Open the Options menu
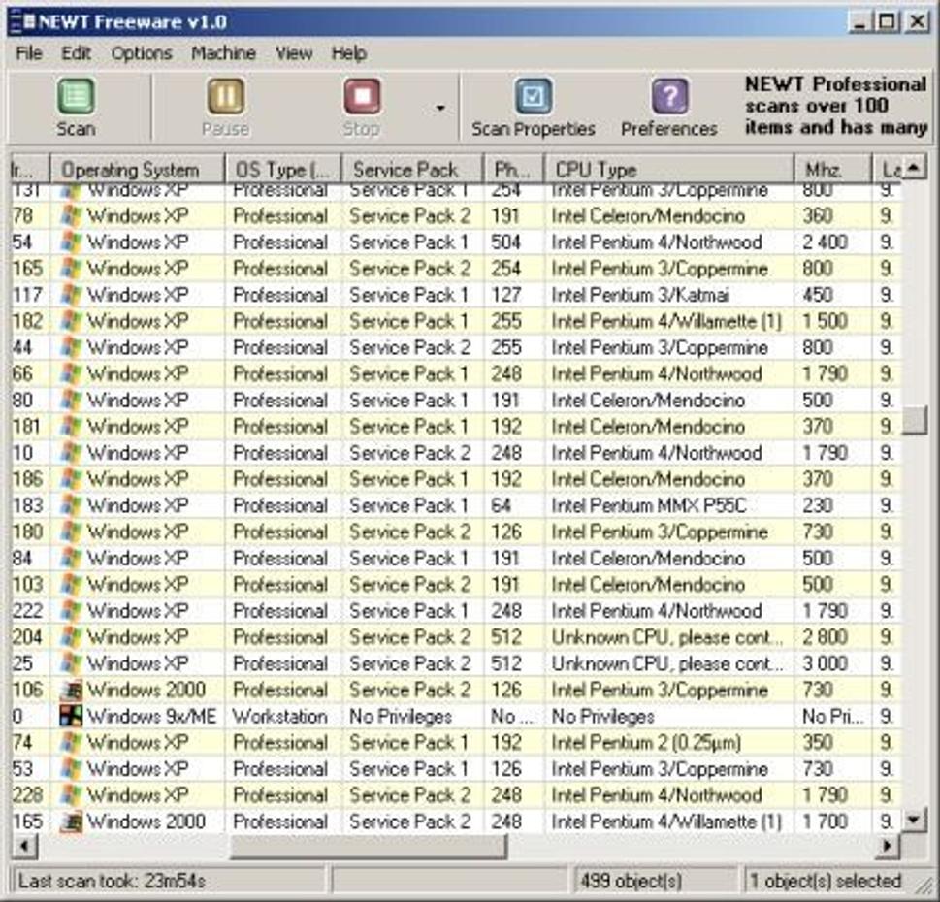This screenshot has height=902, width=940. coord(142,53)
